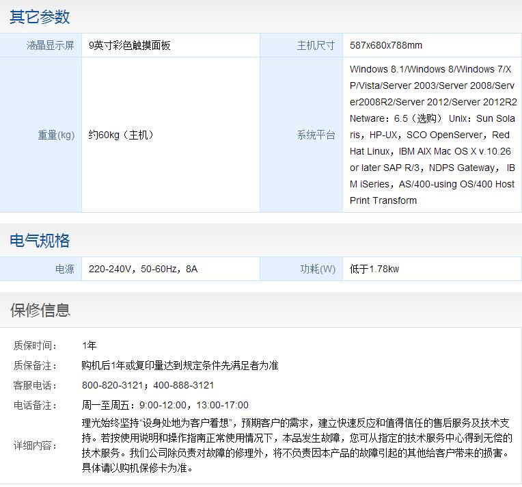Click the 其它参数 section heading

pos(40,17)
